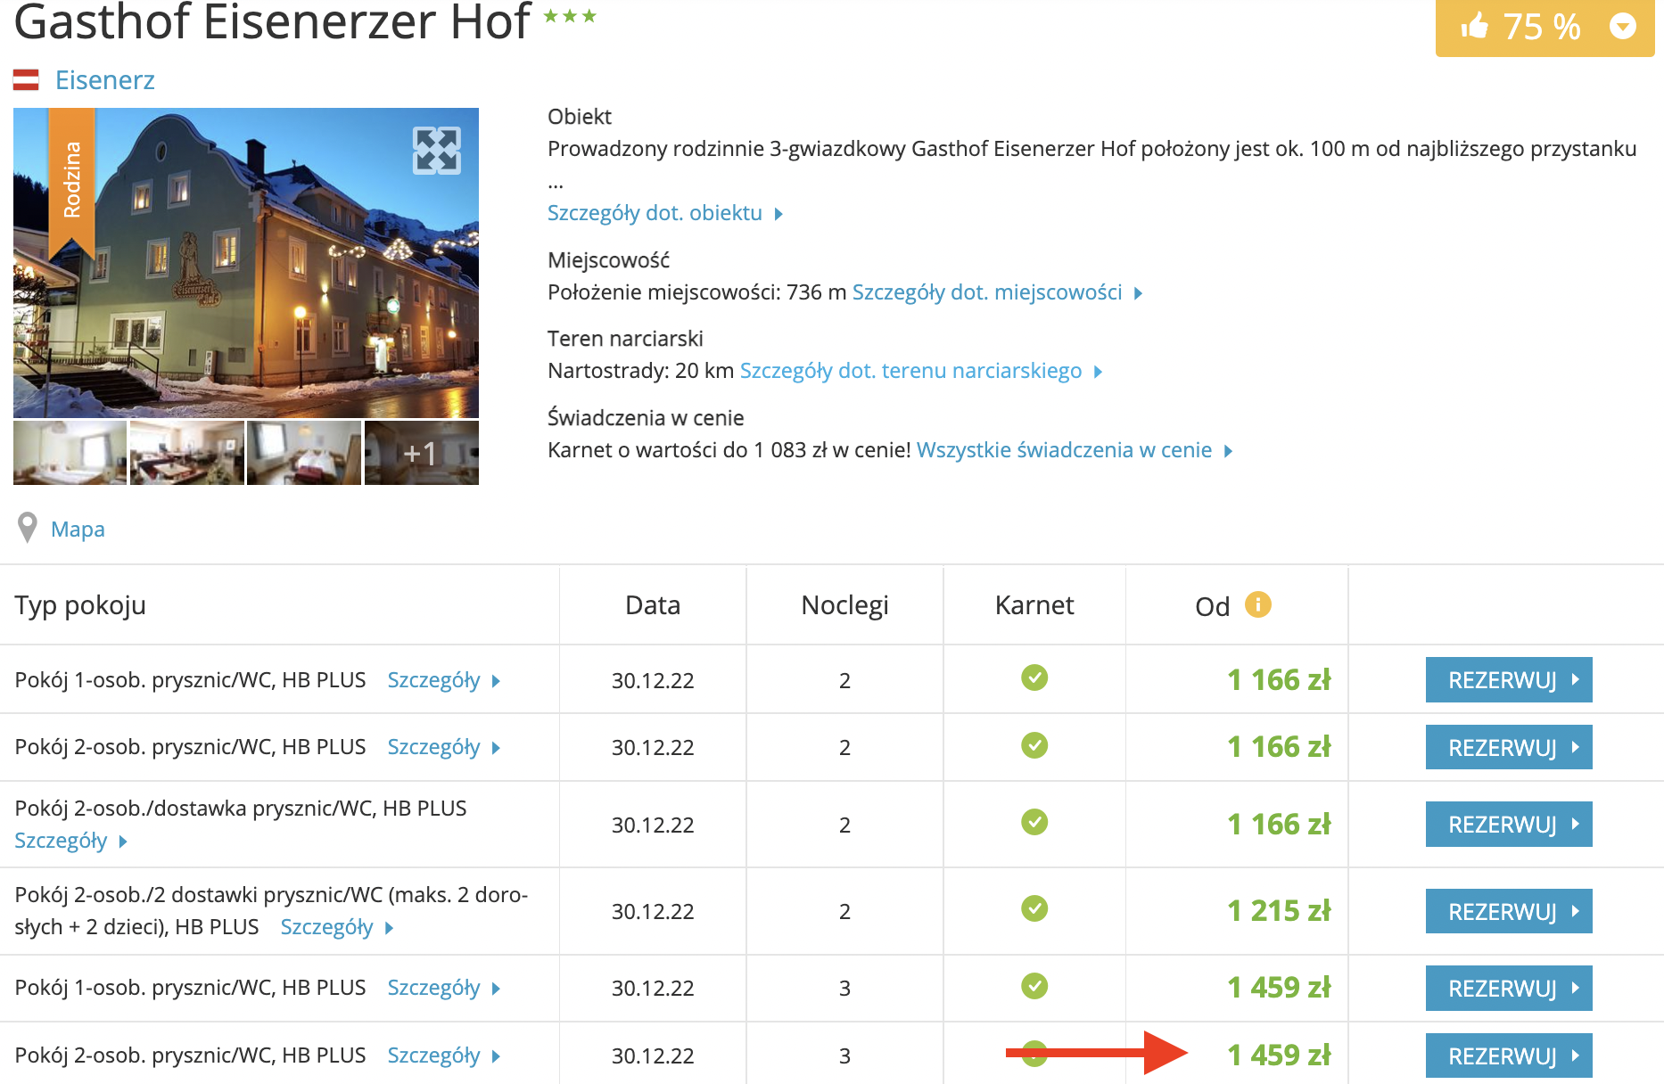Viewport: 1664px width, 1084px height.
Task: Click price 1 166 zł in first row
Action: (x=1279, y=680)
